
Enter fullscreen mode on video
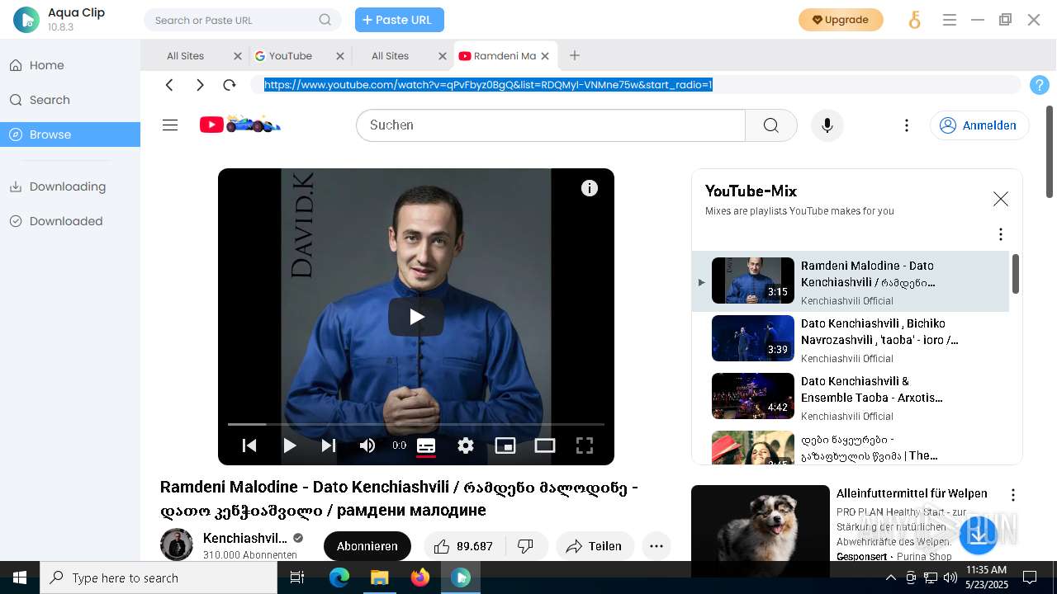(x=585, y=445)
